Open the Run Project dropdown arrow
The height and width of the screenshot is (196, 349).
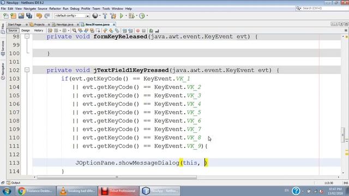coord(126,16)
